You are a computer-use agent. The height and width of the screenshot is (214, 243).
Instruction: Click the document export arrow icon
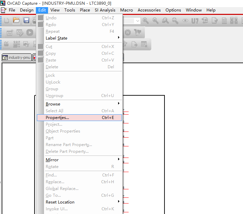pyautogui.click(x=134, y=44)
